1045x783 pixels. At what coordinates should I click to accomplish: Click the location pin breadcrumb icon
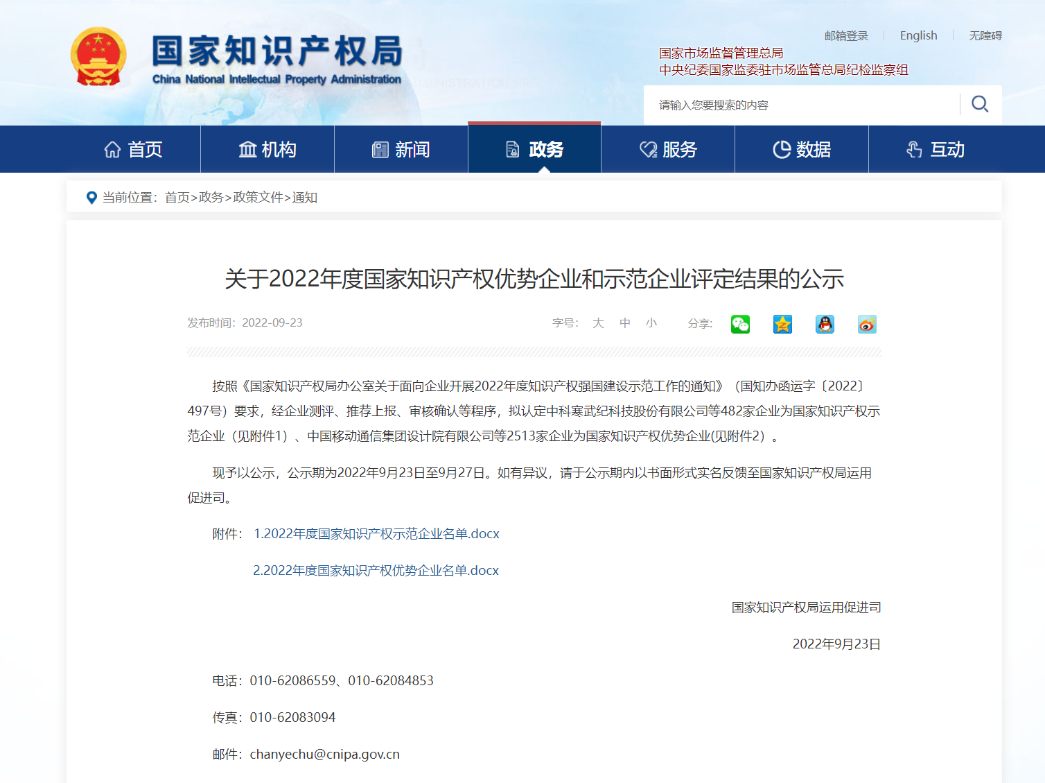pos(91,198)
